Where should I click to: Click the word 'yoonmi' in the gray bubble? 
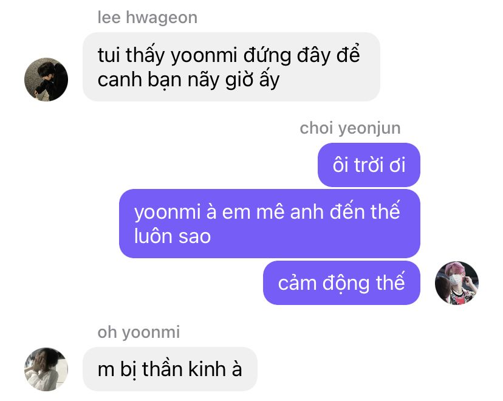204,55
